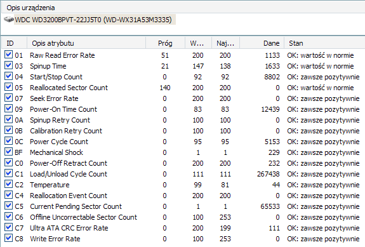Toggle the Start/Stop Count checkbox
365x247 pixels.
[8, 76]
